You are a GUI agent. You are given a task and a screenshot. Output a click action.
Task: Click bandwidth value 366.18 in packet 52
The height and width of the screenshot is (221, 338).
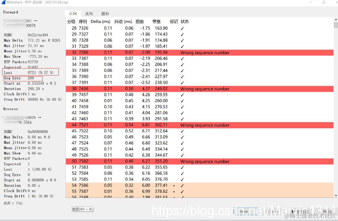(x=161, y=173)
